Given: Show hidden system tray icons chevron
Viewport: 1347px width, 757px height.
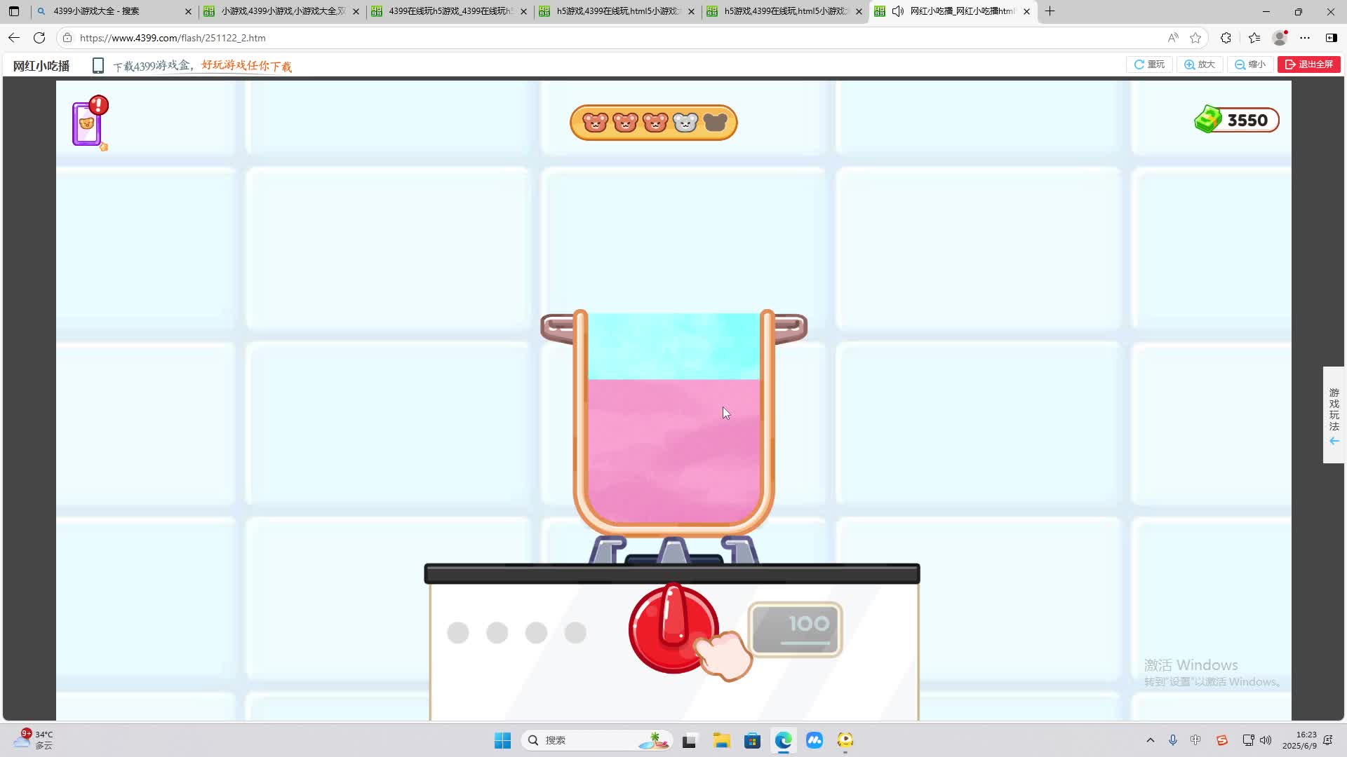Looking at the screenshot, I should [x=1150, y=740].
